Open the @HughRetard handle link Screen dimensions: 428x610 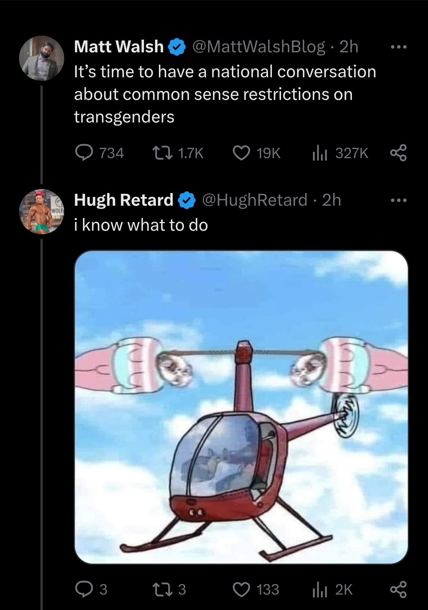pyautogui.click(x=255, y=200)
